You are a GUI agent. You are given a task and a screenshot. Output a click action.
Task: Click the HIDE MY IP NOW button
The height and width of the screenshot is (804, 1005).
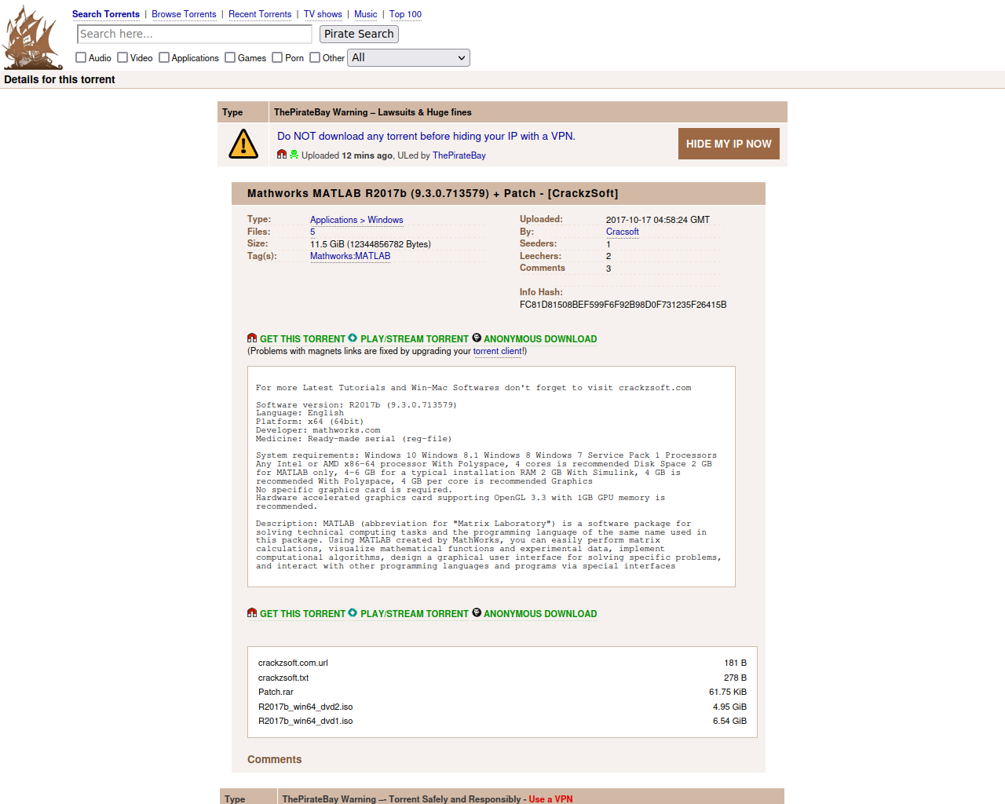[x=729, y=144]
